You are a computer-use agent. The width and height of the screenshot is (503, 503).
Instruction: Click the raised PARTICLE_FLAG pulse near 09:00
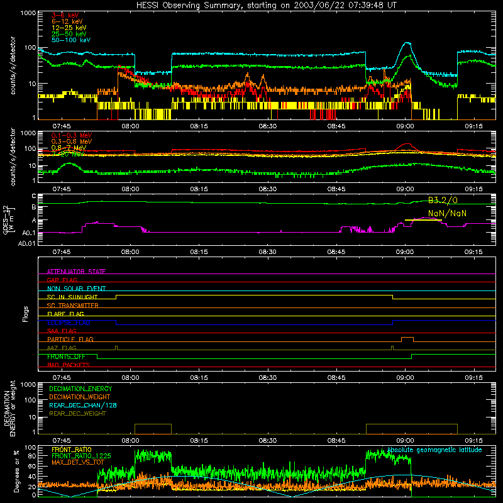tap(407, 339)
